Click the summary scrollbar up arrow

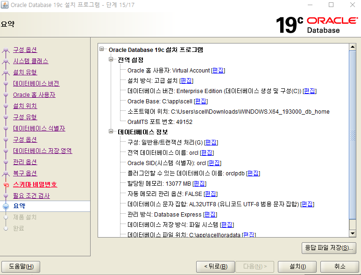click(353, 47)
